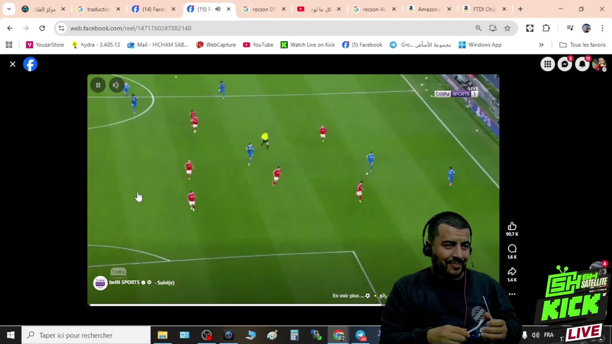Switch to the (14) Facebook tab
This screenshot has width=612, height=344.
[x=153, y=9]
